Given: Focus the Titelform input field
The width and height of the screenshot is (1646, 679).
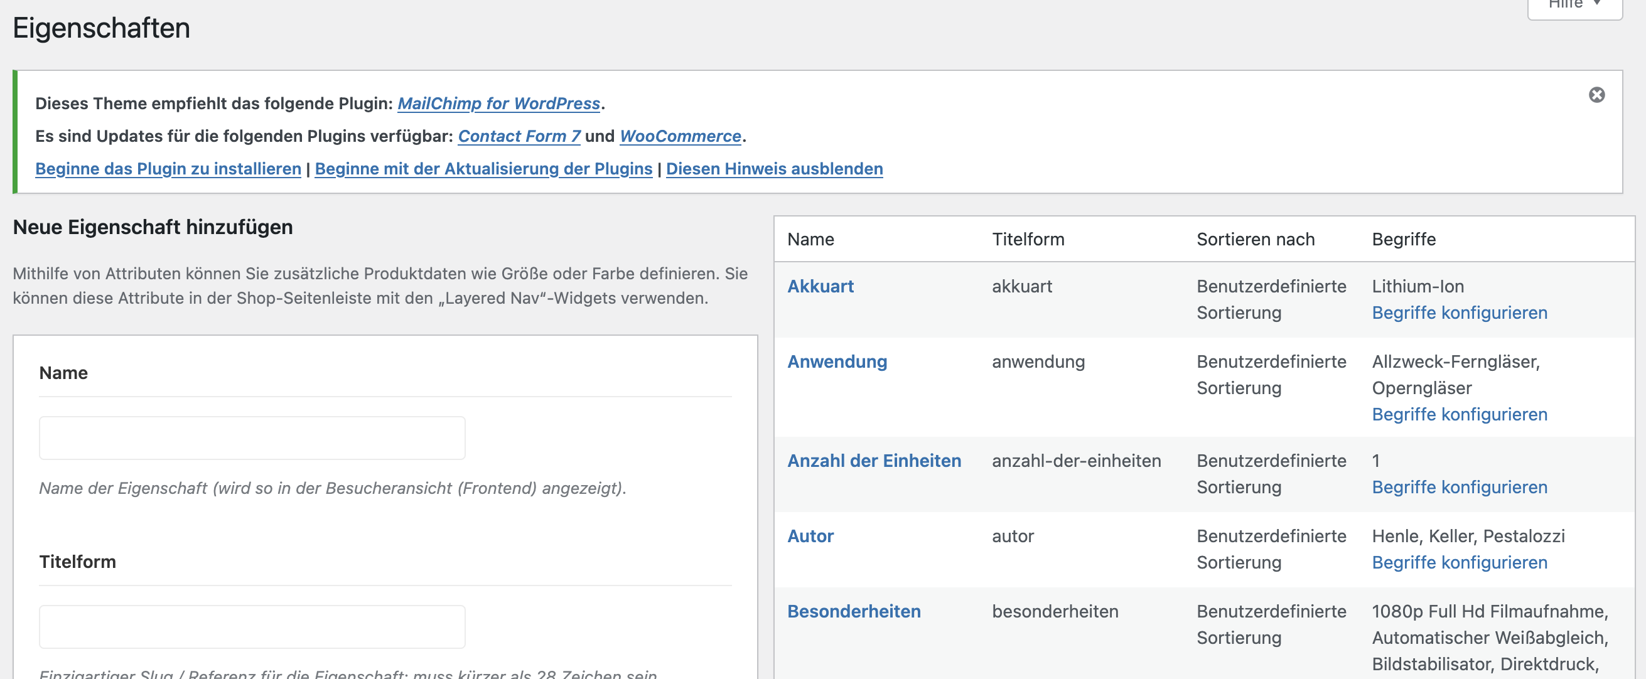Looking at the screenshot, I should pos(252,626).
